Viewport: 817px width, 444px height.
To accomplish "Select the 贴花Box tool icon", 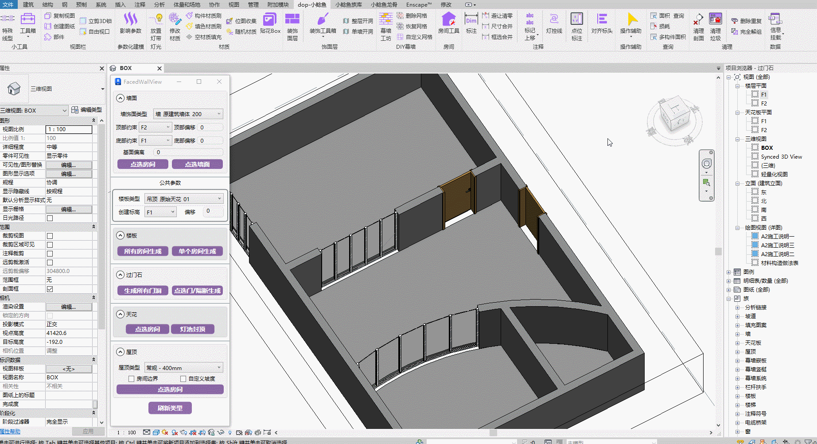I will point(270,19).
